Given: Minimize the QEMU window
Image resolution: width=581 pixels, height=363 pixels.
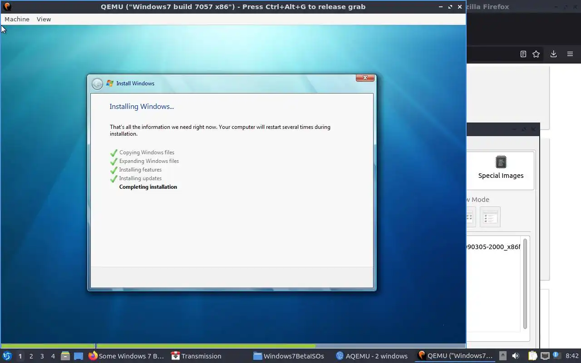Looking at the screenshot, I should point(441,7).
